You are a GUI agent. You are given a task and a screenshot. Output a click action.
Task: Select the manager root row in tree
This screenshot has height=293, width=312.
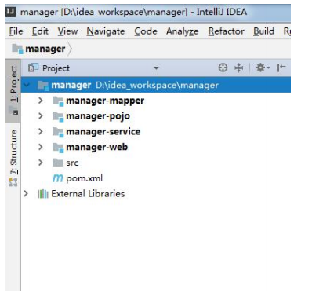coord(156,85)
